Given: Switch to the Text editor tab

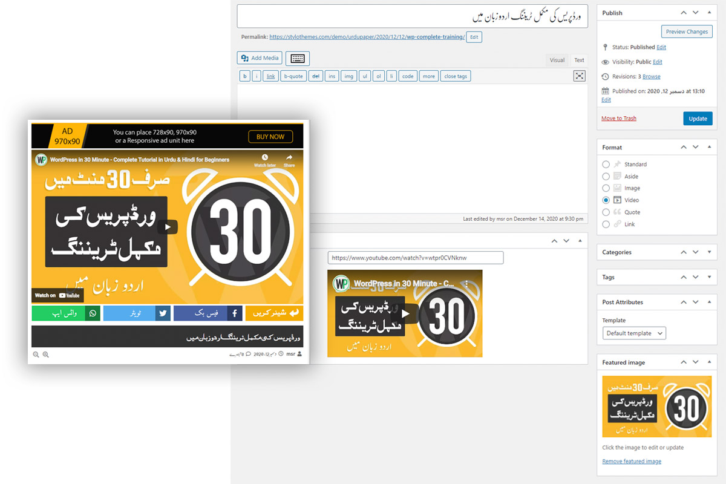Looking at the screenshot, I should coord(579,60).
